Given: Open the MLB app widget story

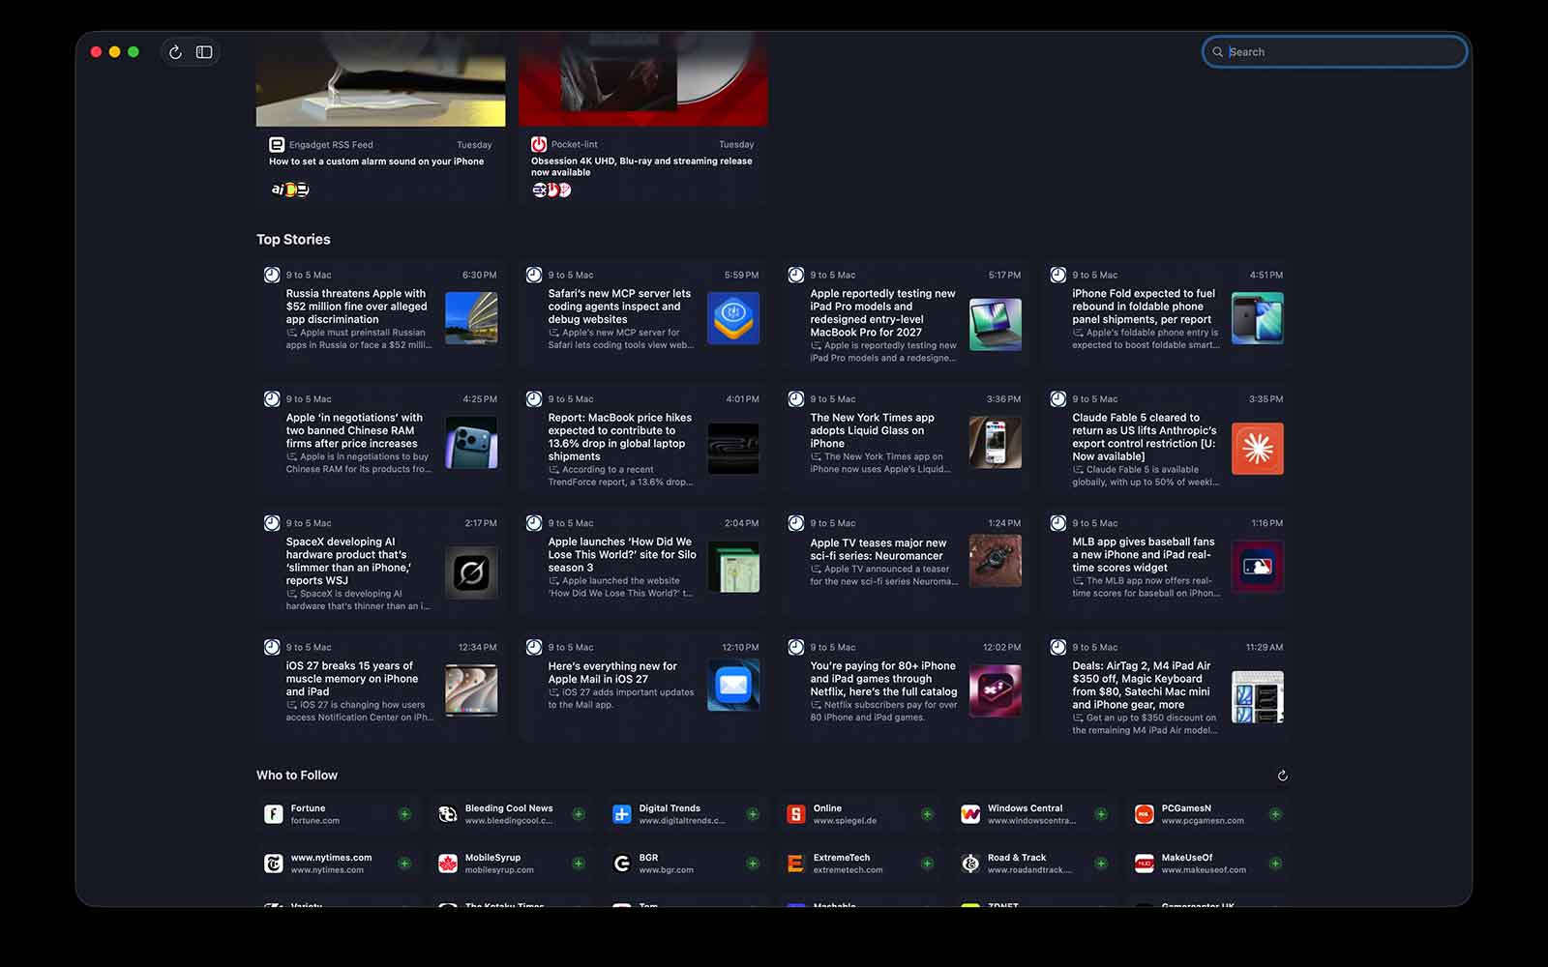Looking at the screenshot, I should click(x=1167, y=563).
